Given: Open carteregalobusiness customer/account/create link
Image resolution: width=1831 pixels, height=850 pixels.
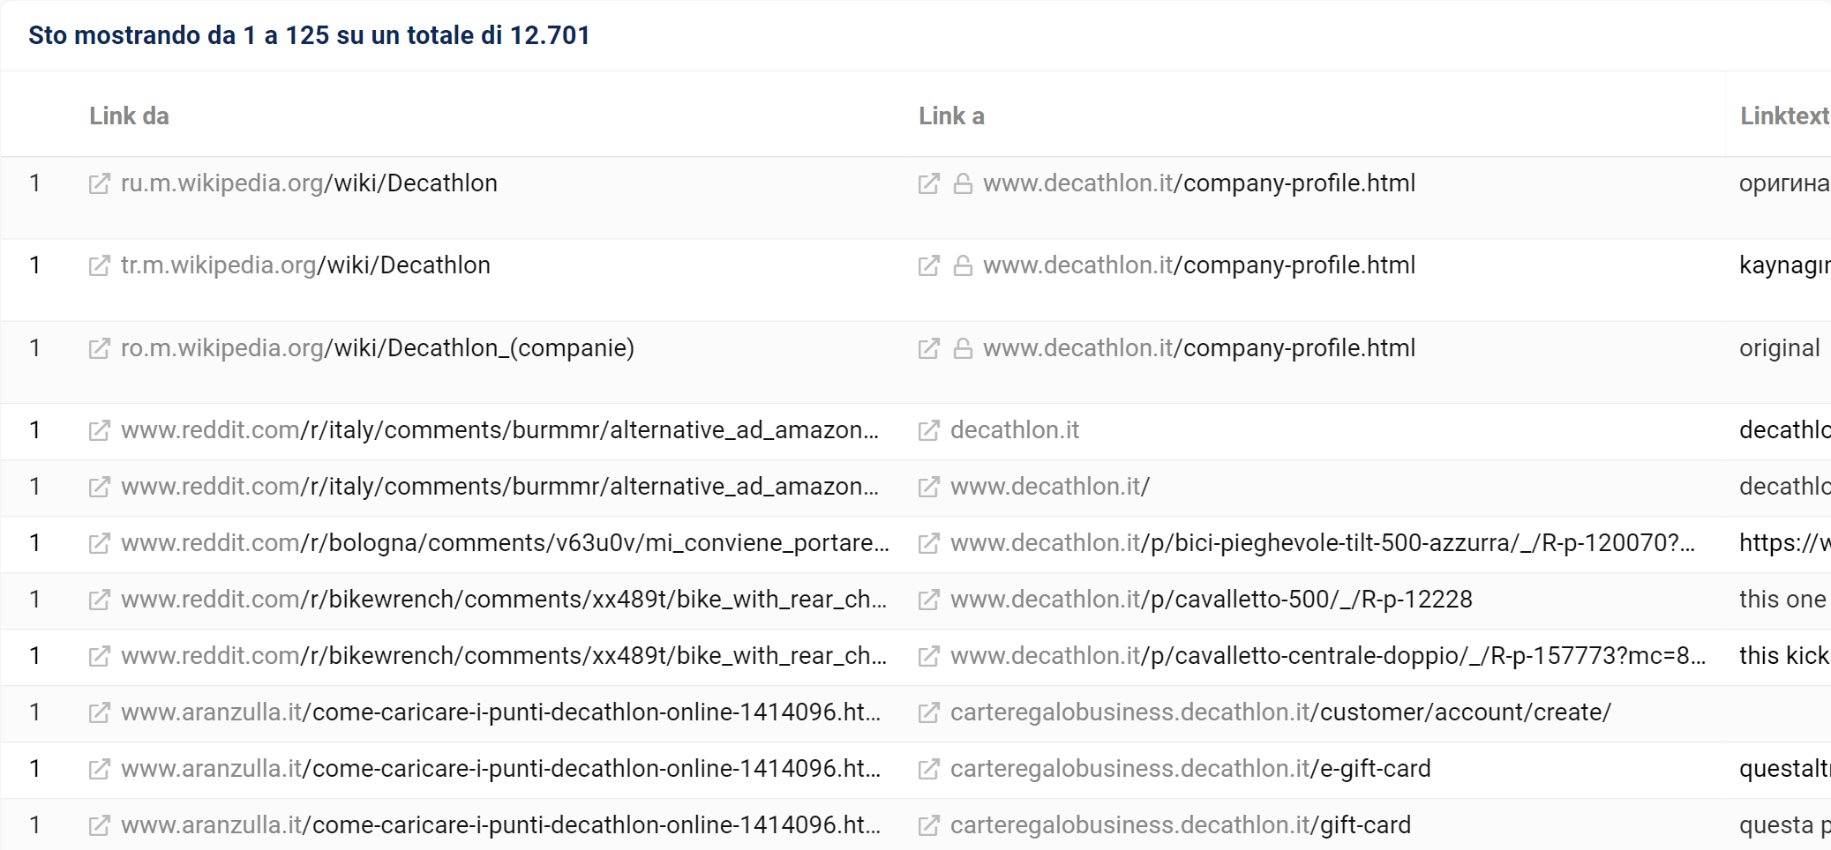Looking at the screenshot, I should point(1281,712).
